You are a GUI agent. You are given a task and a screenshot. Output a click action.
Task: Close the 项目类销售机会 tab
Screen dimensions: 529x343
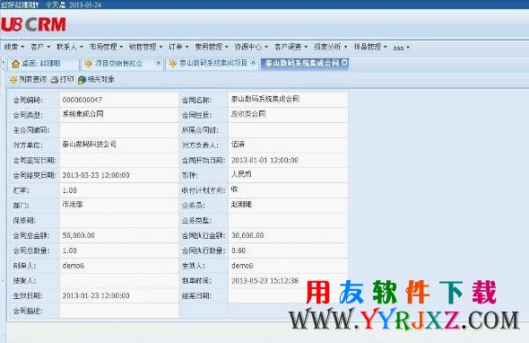[x=158, y=63]
